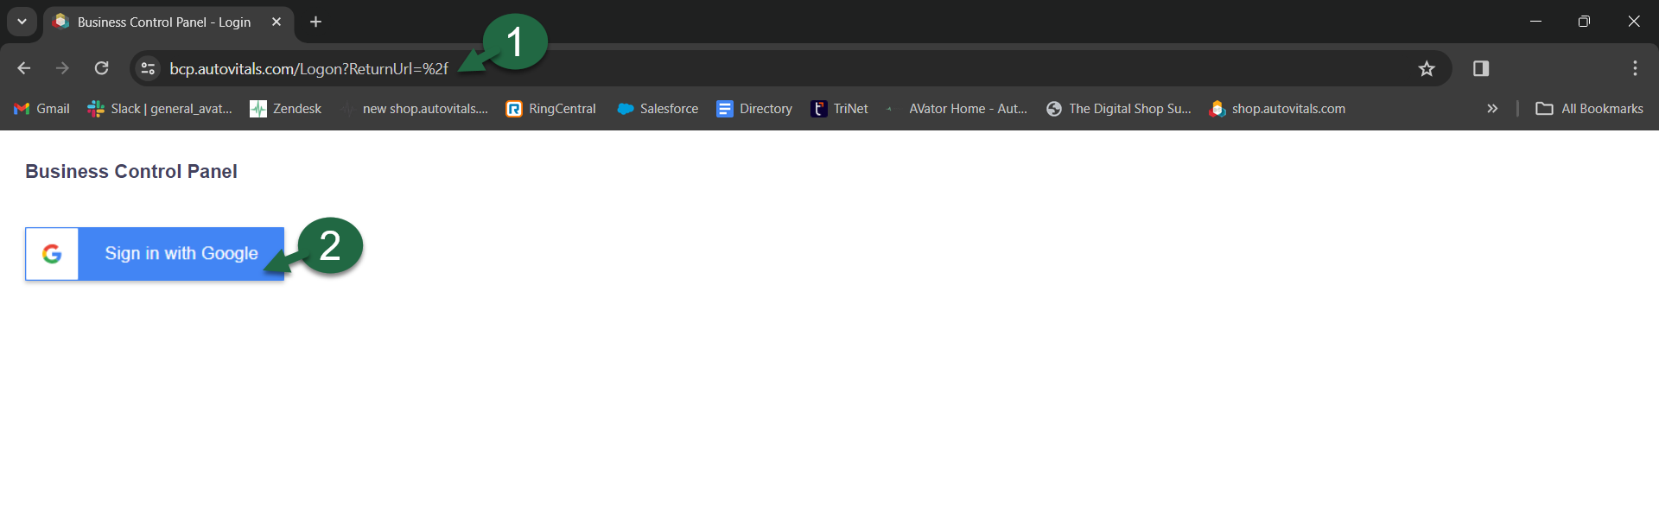Expand the tab search dropdown arrow
Viewport: 1659px width, 520px height.
[x=22, y=22]
